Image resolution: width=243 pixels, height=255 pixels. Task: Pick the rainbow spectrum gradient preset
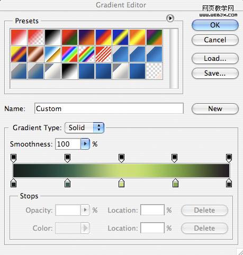(69, 54)
